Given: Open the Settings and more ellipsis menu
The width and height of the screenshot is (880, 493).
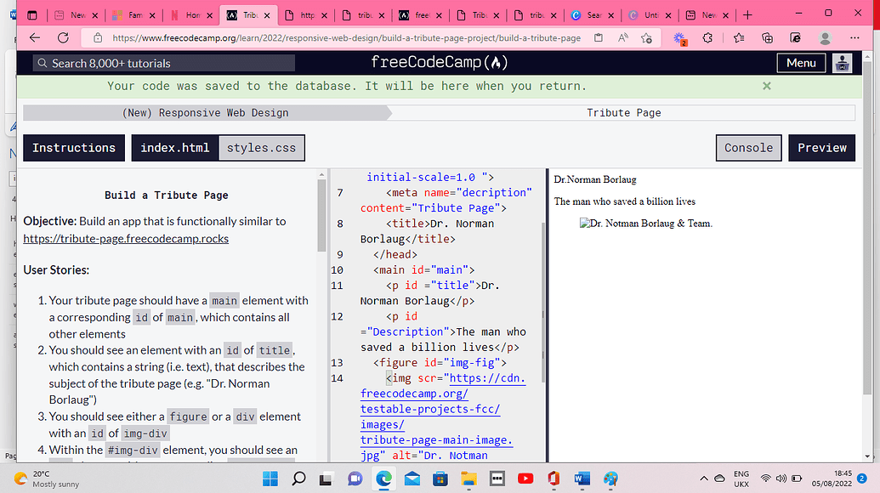Looking at the screenshot, I should pyautogui.click(x=854, y=38).
